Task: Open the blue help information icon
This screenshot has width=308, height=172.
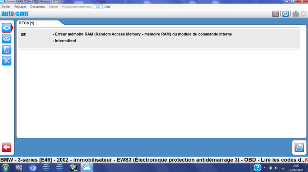Action: [x=285, y=14]
